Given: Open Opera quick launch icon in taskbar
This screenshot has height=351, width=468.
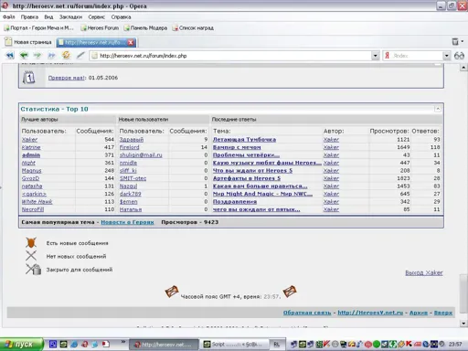Looking at the screenshot, I should click(x=85, y=345).
